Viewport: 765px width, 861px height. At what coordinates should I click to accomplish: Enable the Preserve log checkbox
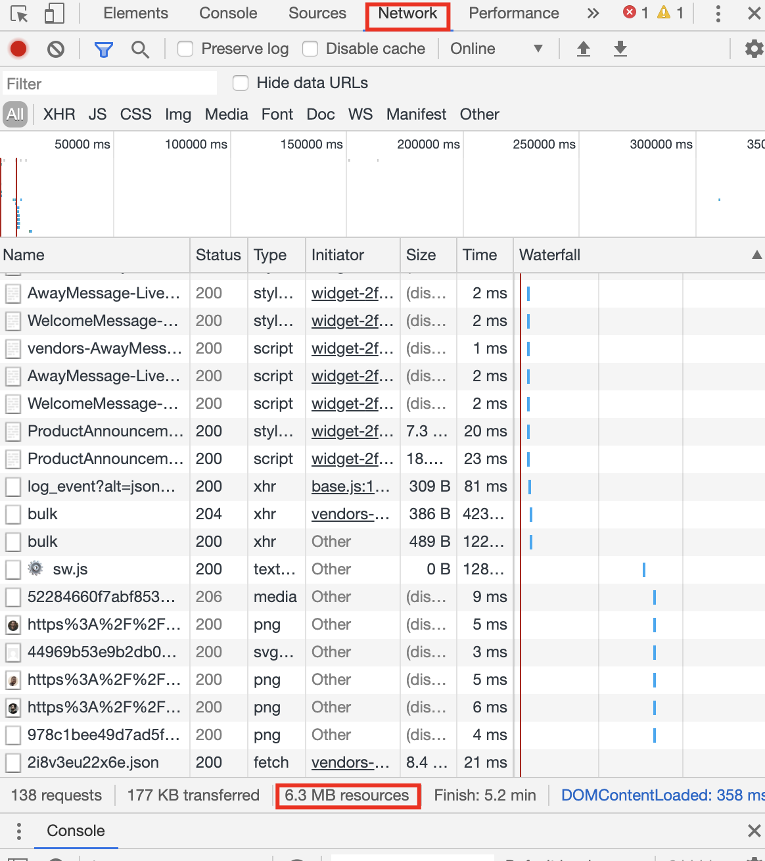pyautogui.click(x=185, y=48)
